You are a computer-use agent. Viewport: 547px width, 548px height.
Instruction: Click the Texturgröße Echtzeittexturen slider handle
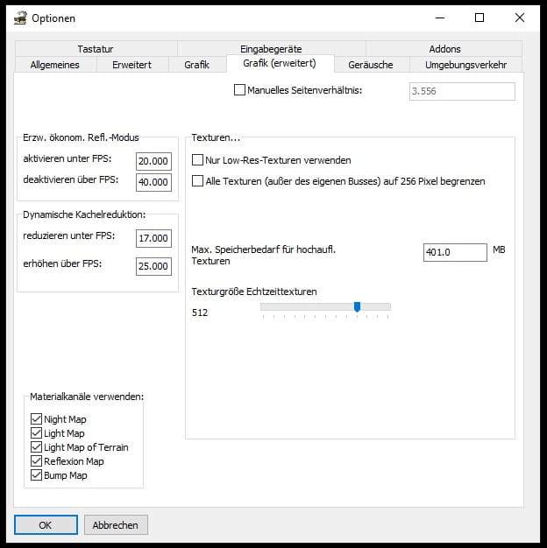pos(357,306)
